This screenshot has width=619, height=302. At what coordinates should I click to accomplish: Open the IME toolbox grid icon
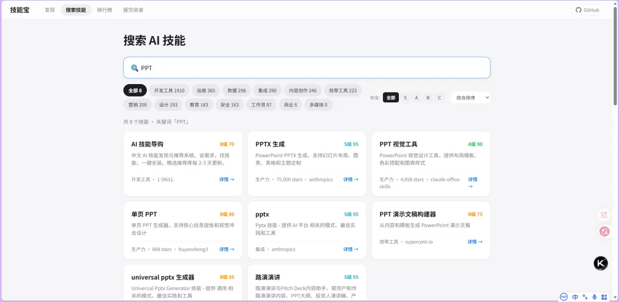(604, 297)
